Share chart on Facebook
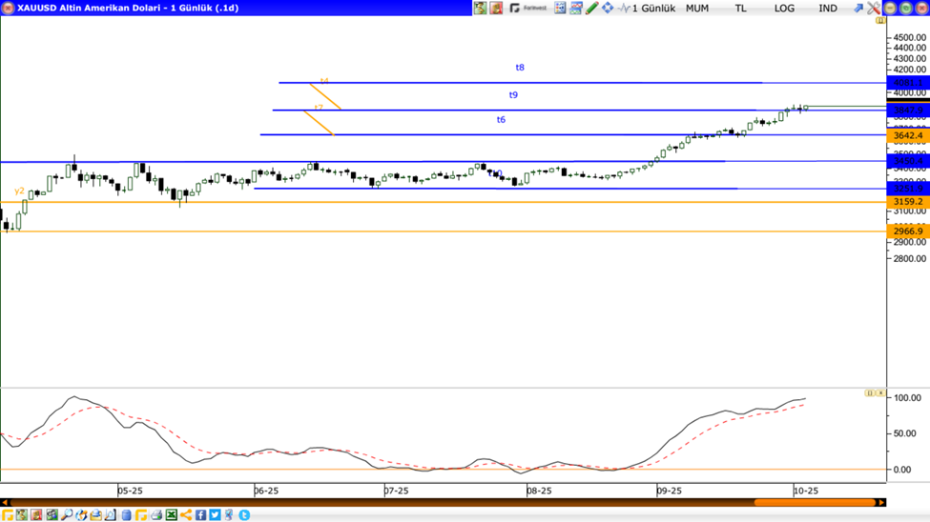Image resolution: width=930 pixels, height=522 pixels. click(201, 515)
